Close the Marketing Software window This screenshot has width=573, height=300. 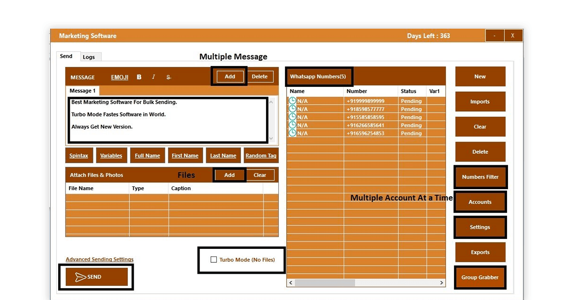pyautogui.click(x=513, y=36)
